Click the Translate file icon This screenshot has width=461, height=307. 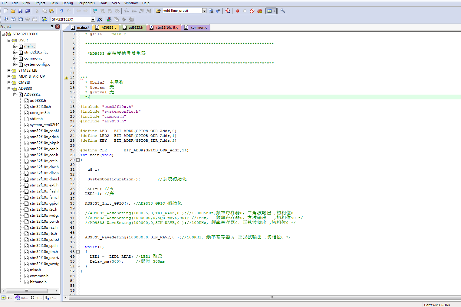click(6, 19)
